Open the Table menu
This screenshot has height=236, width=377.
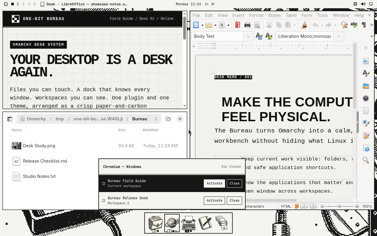click(x=291, y=15)
